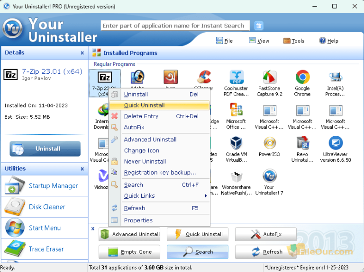Open the Tools menu
This screenshot has width=364, height=272.
294,41
